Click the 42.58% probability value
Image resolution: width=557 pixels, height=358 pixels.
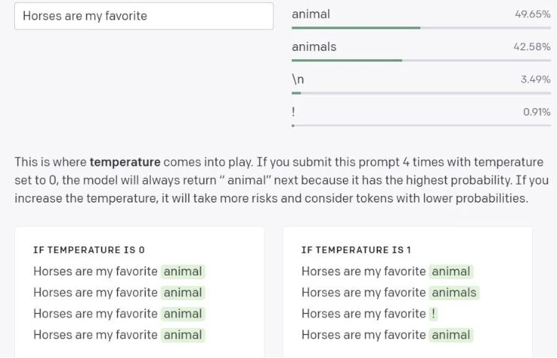click(x=532, y=47)
